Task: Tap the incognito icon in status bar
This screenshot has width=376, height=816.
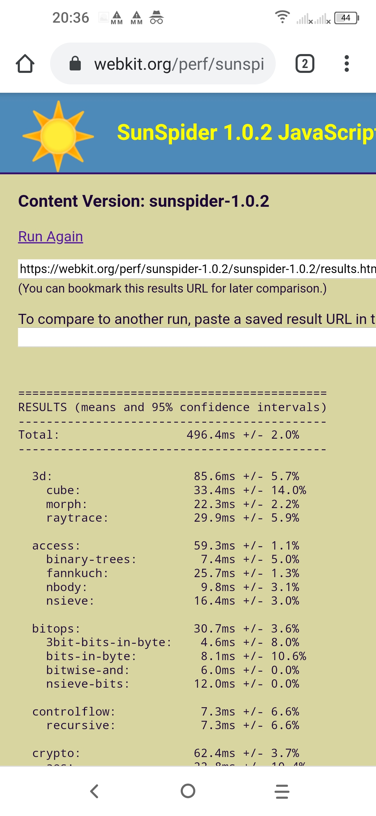Action: pos(156,17)
